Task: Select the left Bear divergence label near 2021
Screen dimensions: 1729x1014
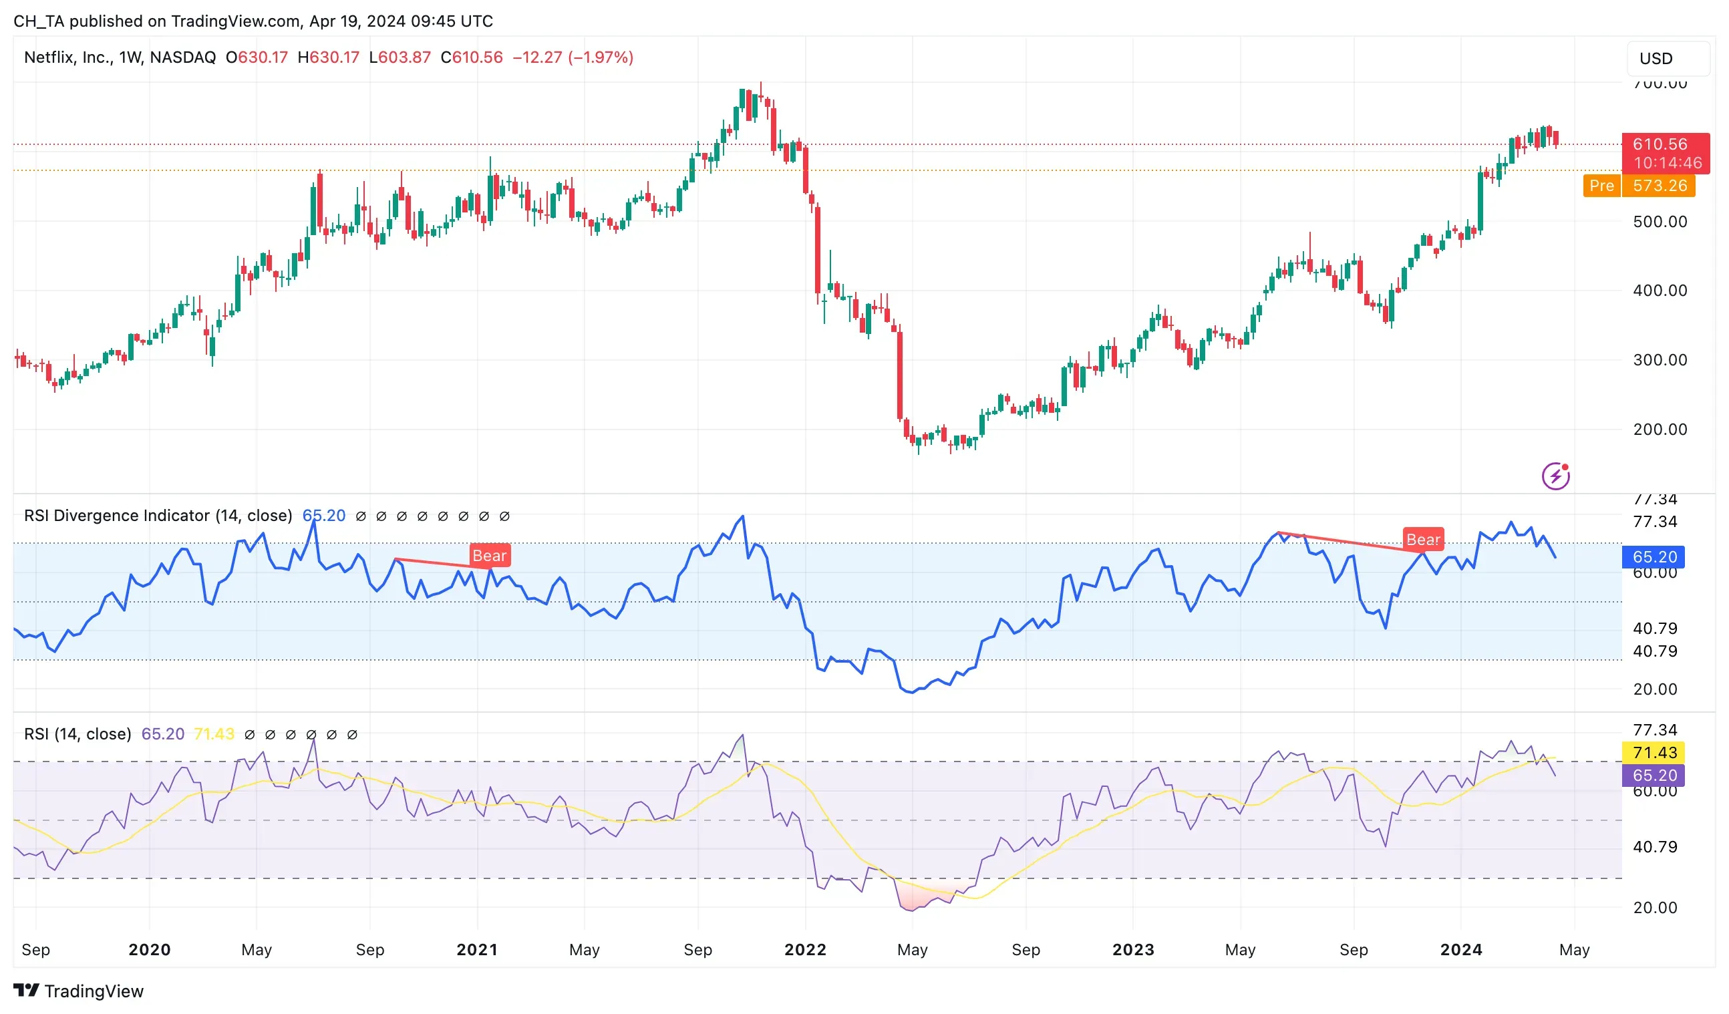Action: point(489,555)
